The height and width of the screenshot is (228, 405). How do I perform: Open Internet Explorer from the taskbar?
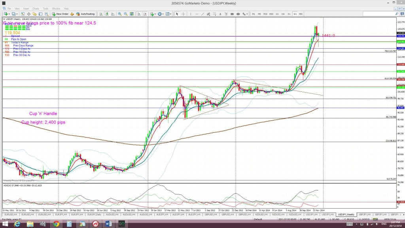point(17,224)
